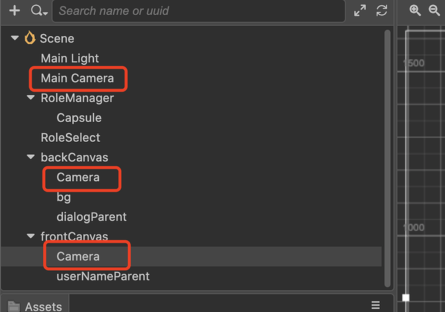Open the Assets panel hamburger menu
The image size is (445, 312).
click(x=375, y=306)
